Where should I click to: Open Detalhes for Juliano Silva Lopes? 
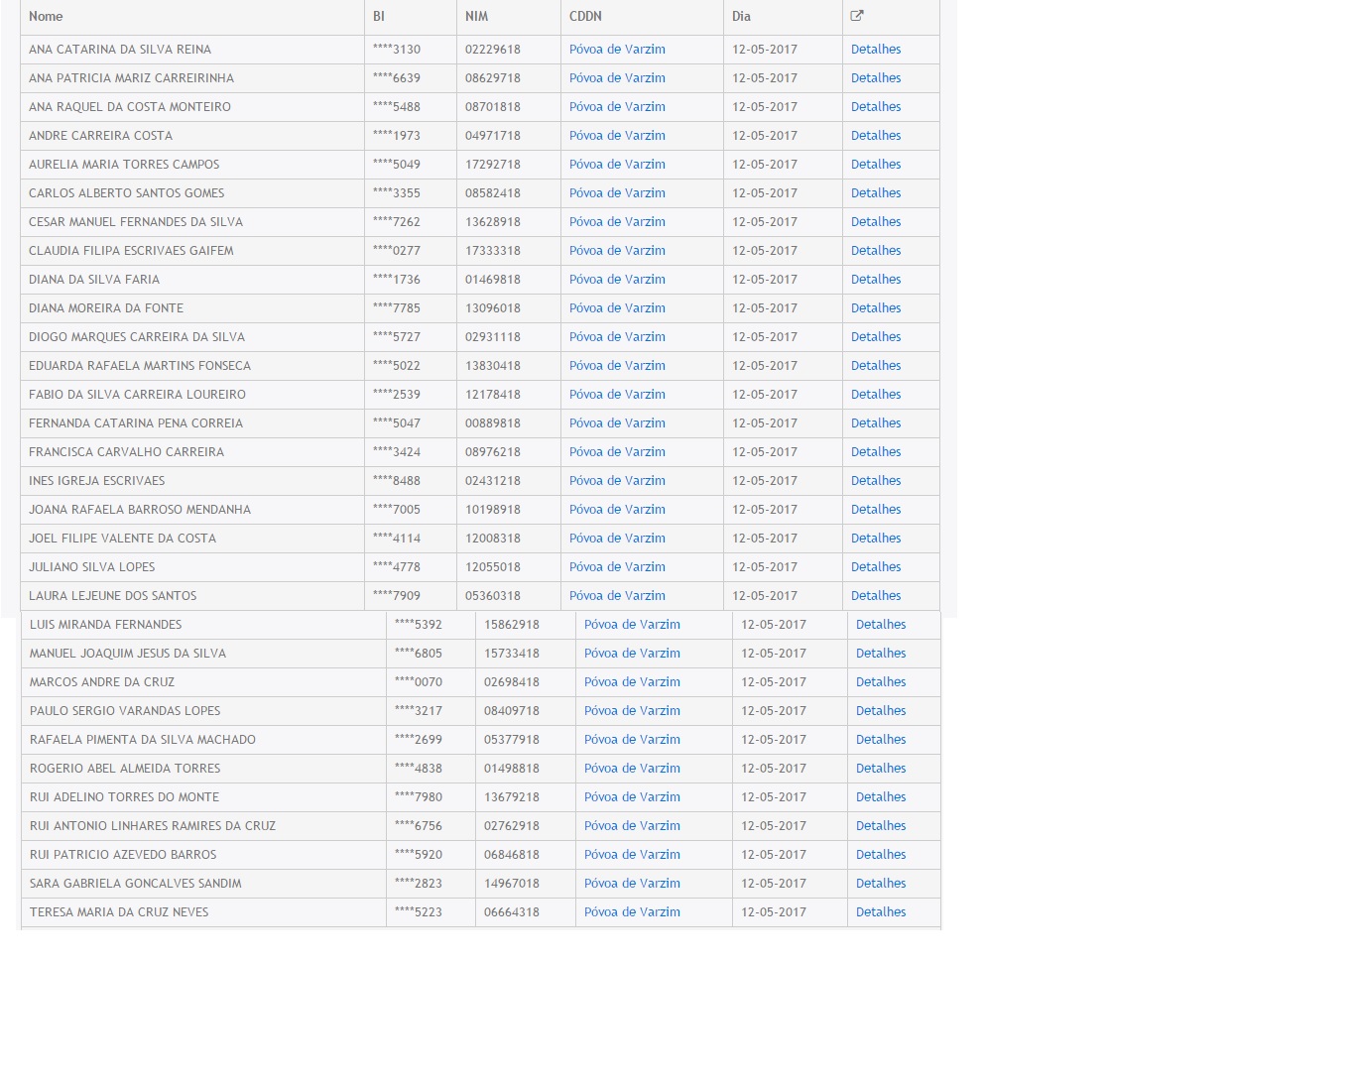pyautogui.click(x=876, y=567)
